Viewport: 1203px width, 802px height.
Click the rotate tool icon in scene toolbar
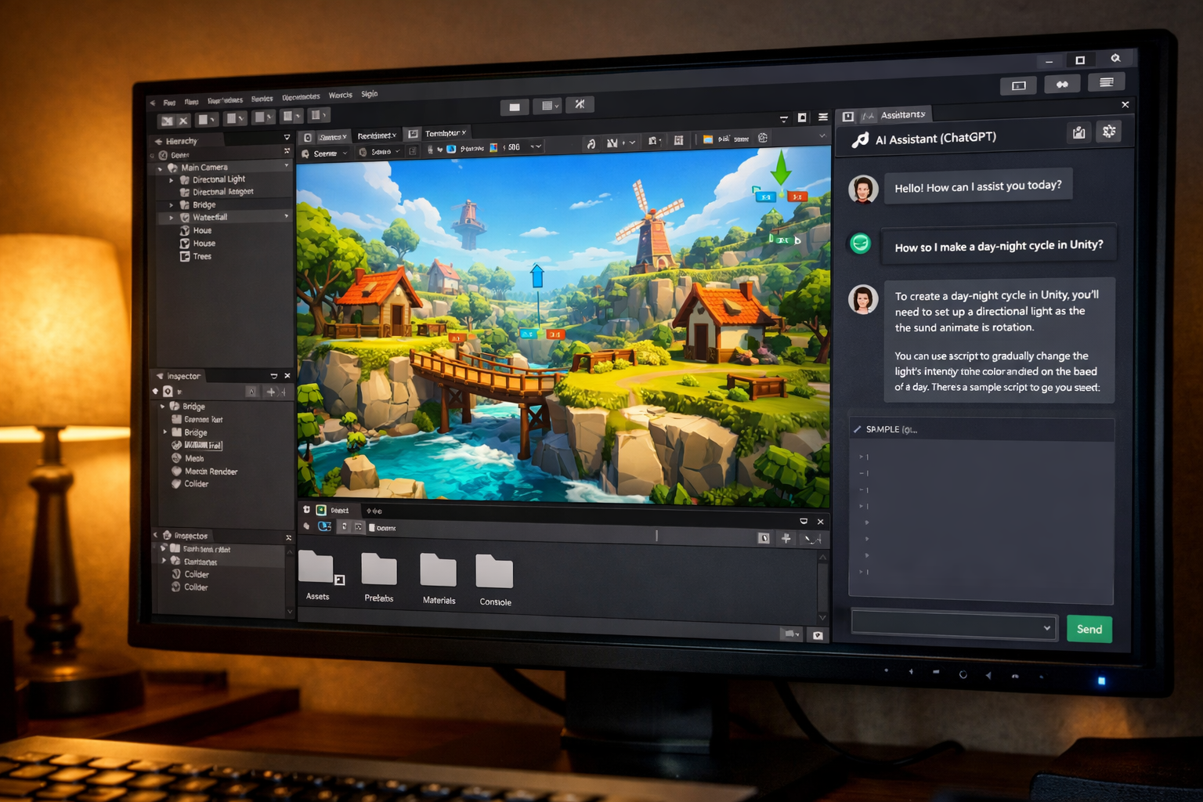[x=591, y=143]
